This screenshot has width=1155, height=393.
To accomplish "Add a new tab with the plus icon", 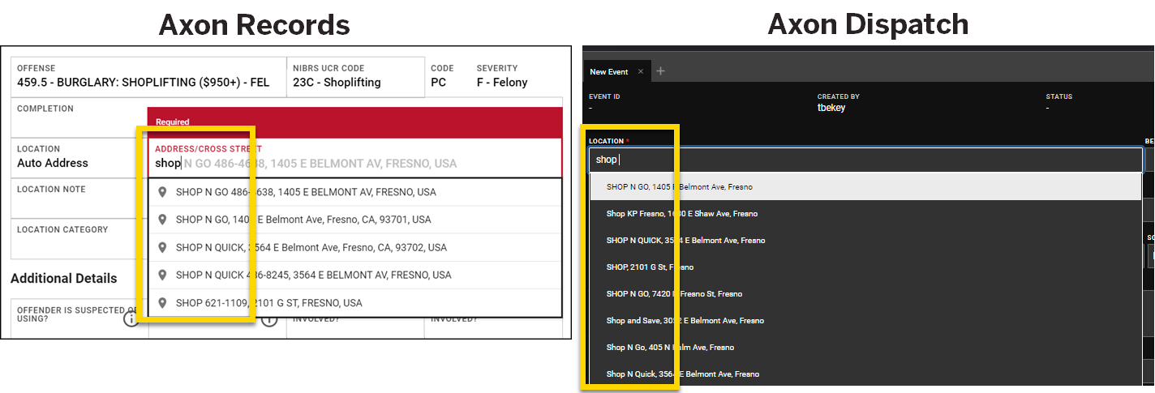I will coord(660,71).
